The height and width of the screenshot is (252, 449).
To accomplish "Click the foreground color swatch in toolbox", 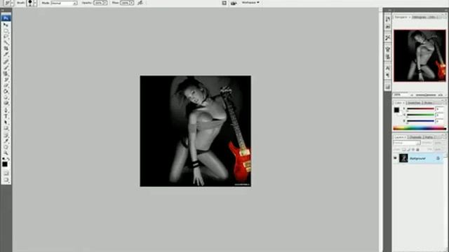I will (x=5, y=164).
